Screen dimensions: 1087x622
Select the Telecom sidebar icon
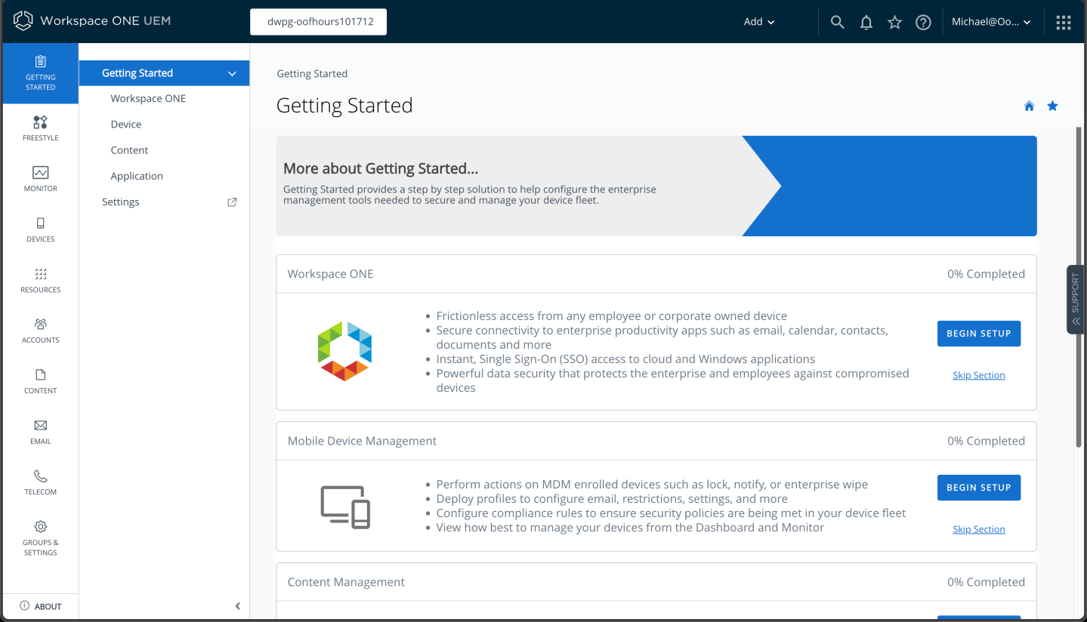(40, 481)
